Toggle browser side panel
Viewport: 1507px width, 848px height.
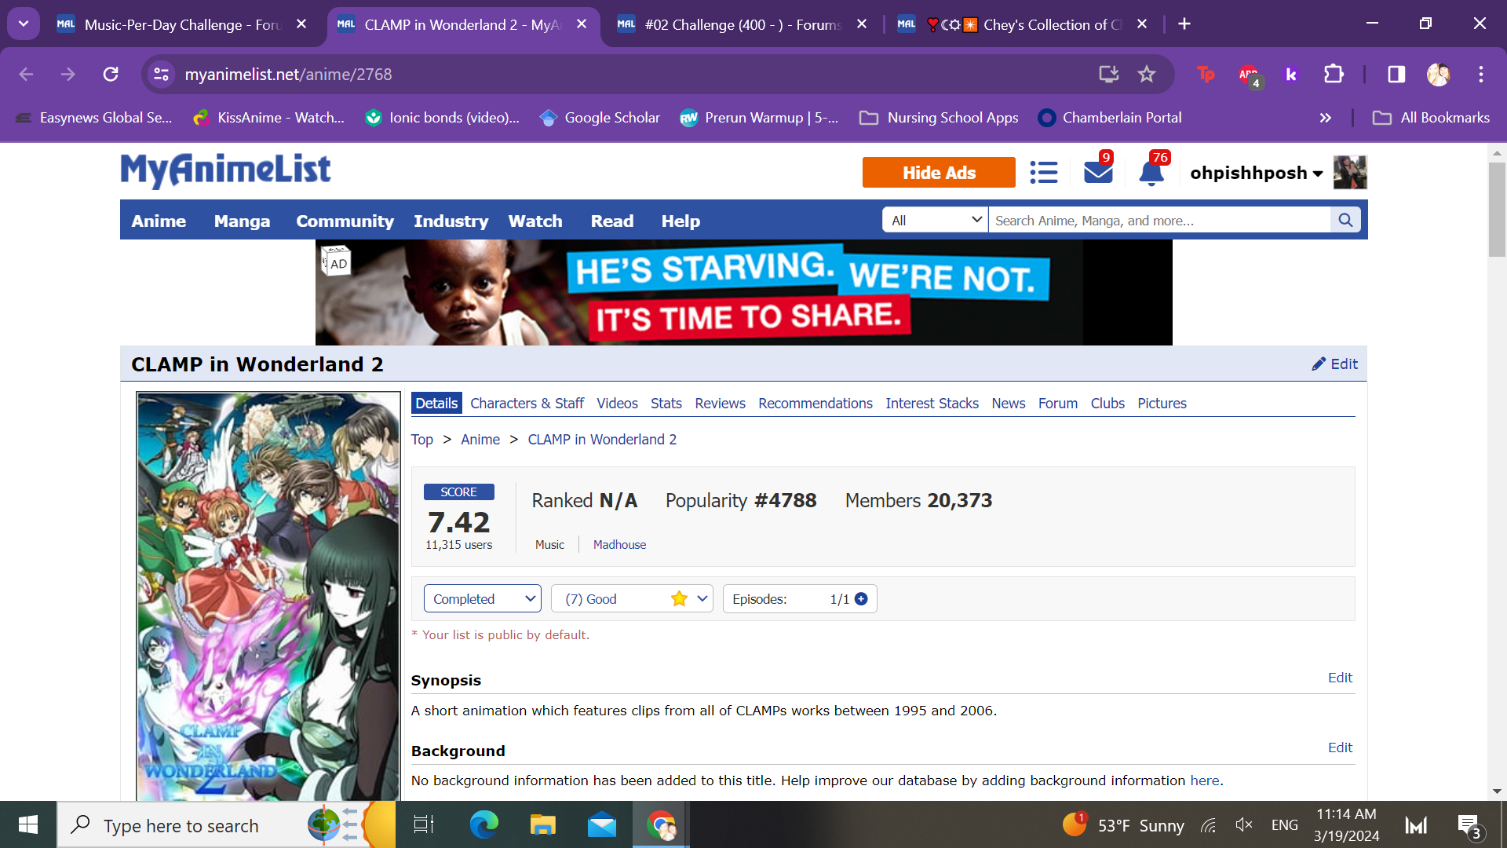tap(1396, 75)
